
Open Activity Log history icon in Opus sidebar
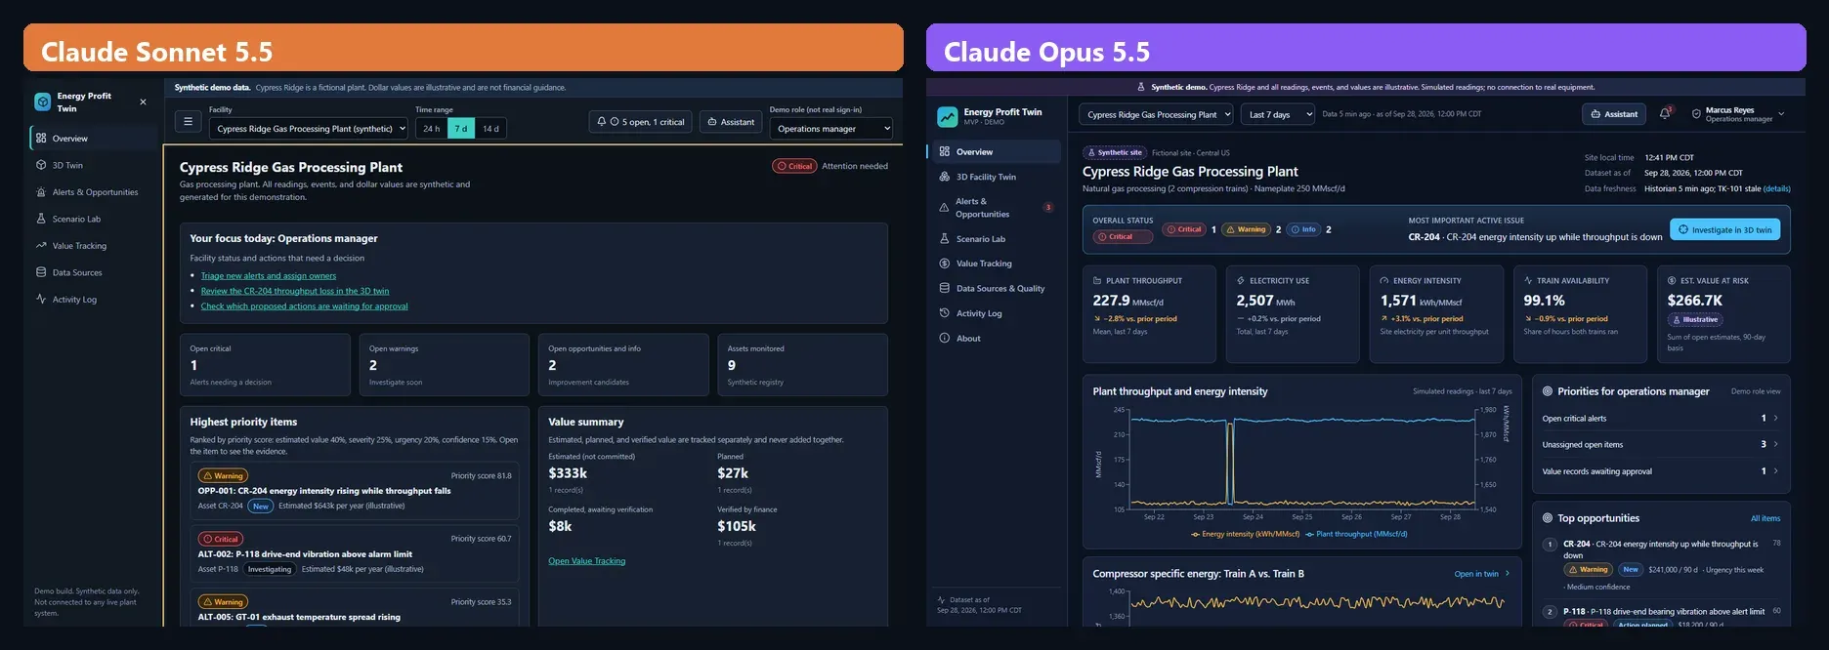pyautogui.click(x=945, y=313)
